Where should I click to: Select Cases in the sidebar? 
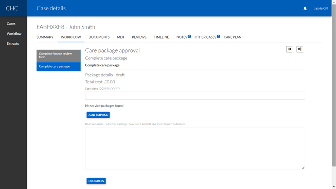[11, 24]
